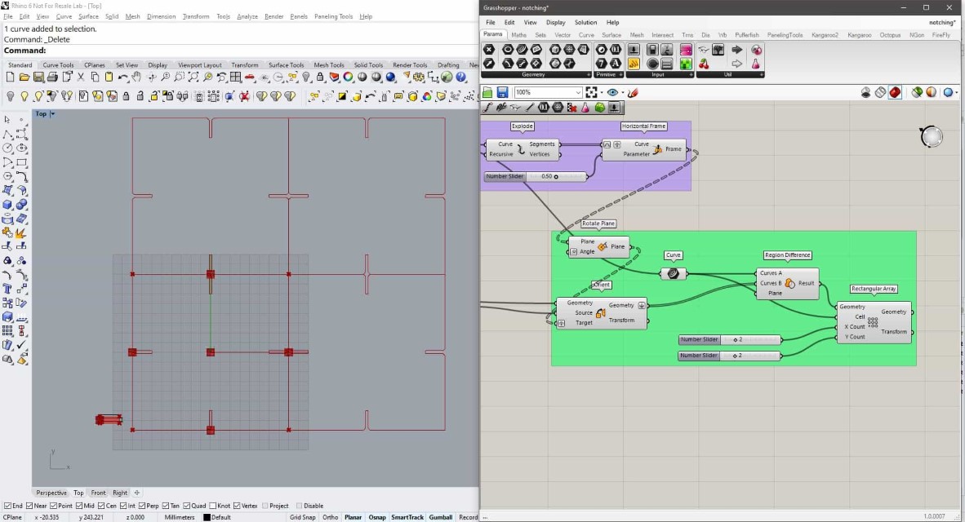Screen dimensions: 965x522
Task: Toggle Gumball in the status bar
Action: point(440,517)
